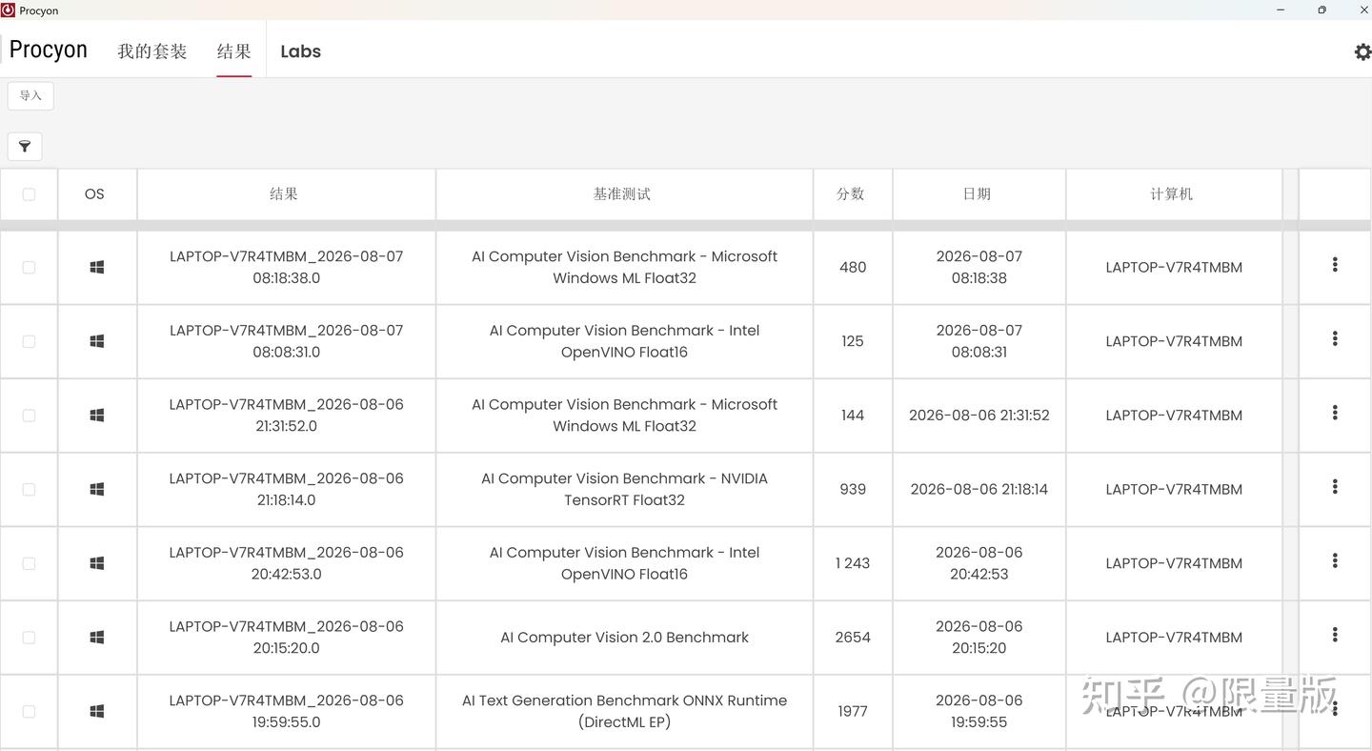Tick the checkbox for the 20:42:53 result

pyautogui.click(x=29, y=563)
